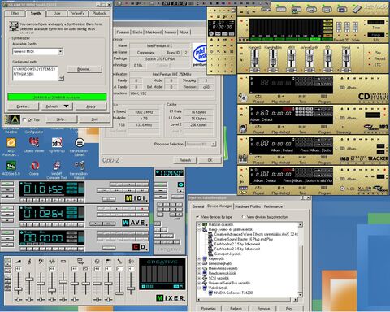Click the master volume ramp icon in Mixer
Viewport: 390px width, 312px height.
[x=18, y=262]
